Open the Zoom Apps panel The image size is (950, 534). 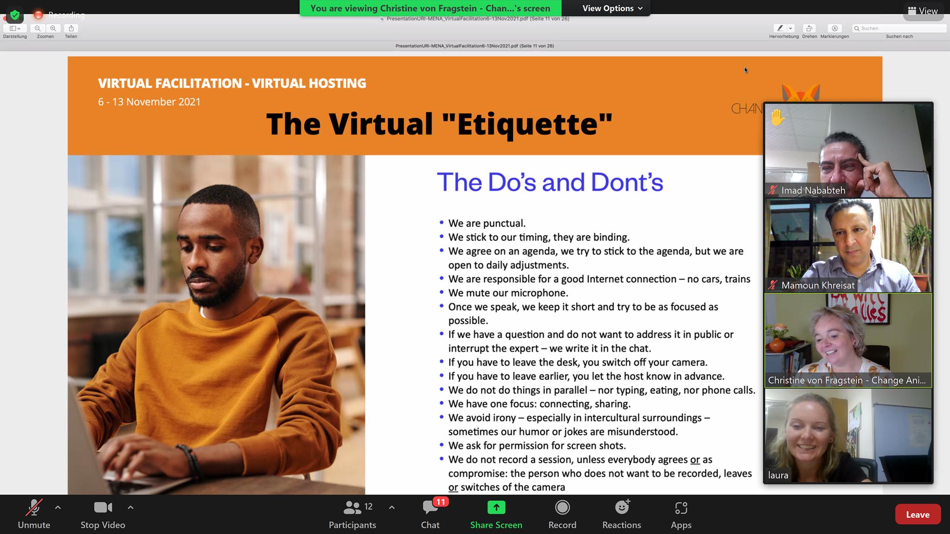point(681,515)
